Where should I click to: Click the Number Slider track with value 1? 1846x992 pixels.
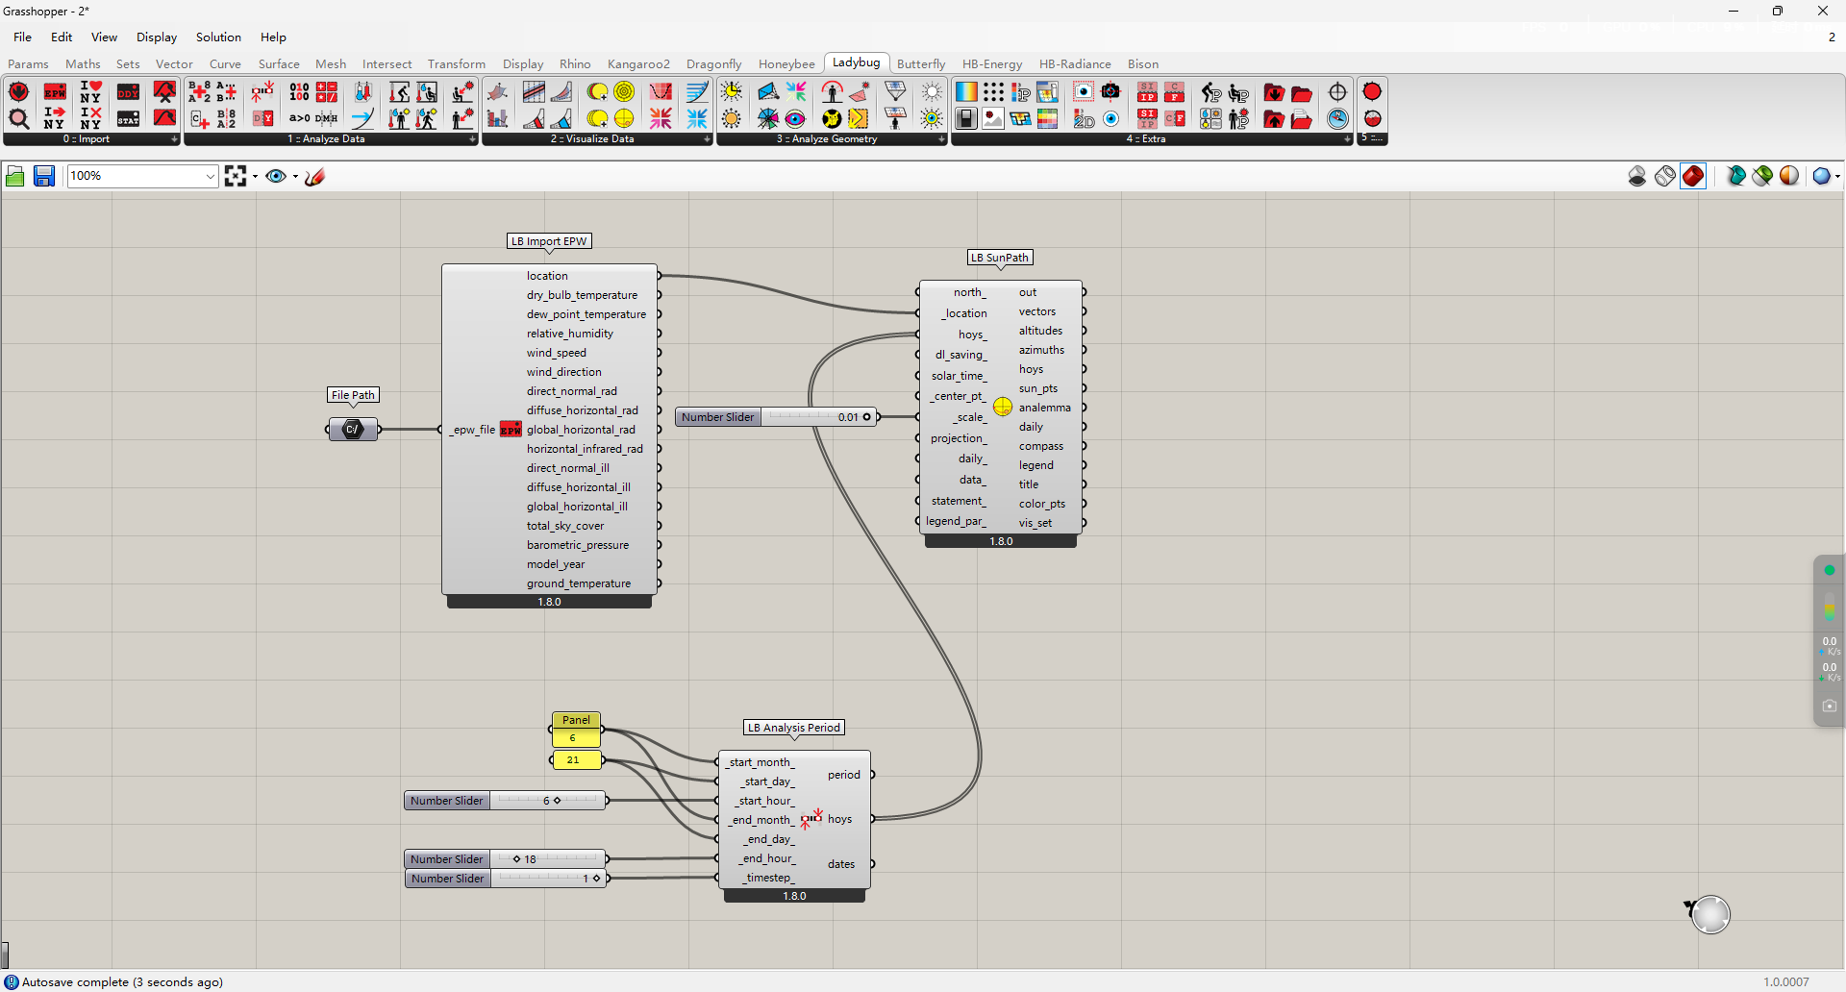pyautogui.click(x=548, y=879)
